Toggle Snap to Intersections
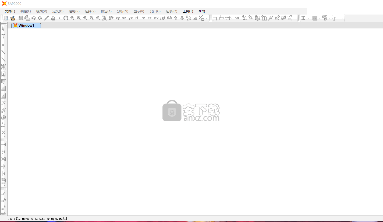The image size is (383, 222). tap(3, 159)
